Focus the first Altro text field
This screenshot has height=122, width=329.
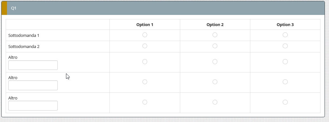point(33,65)
